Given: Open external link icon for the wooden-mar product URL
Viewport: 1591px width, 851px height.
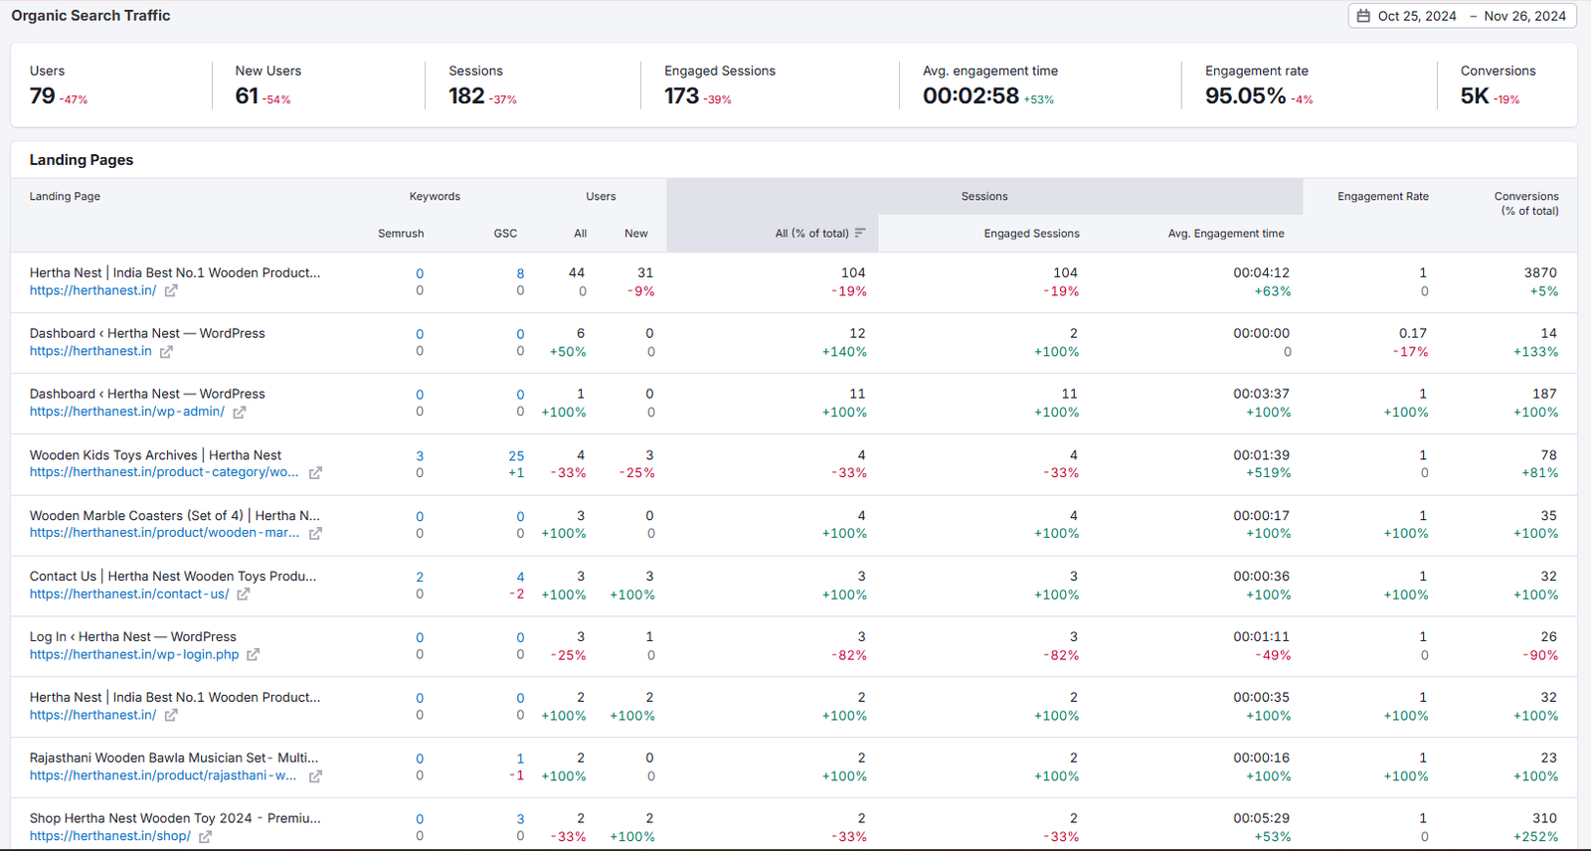Looking at the screenshot, I should [x=315, y=534].
